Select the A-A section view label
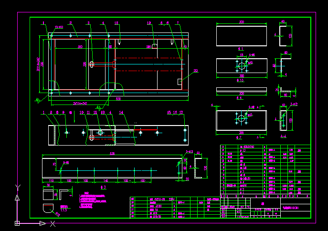The image size is (328, 231). click(x=284, y=136)
